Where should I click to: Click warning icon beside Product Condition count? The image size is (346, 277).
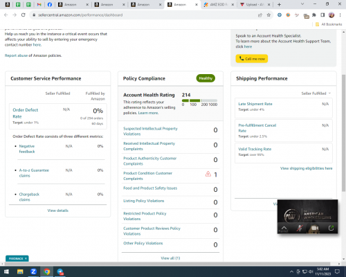coord(208,174)
